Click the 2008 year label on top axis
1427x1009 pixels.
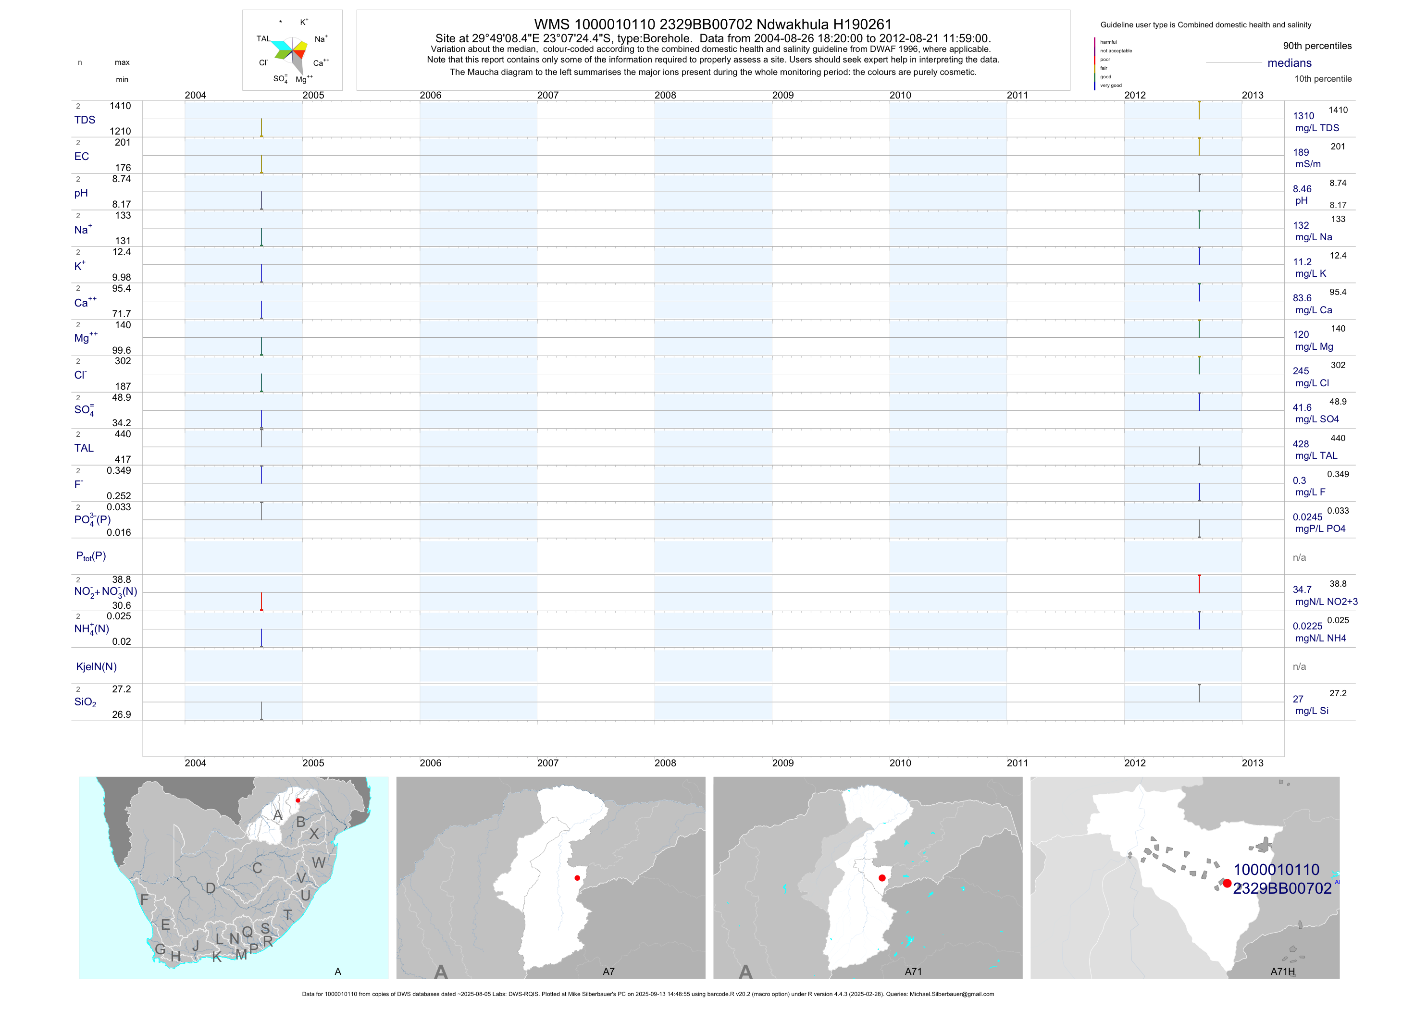[665, 95]
